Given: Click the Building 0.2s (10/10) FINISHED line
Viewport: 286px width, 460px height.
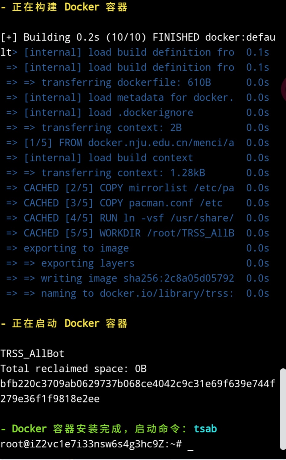Looking at the screenshot, I should pyautogui.click(x=138, y=37).
